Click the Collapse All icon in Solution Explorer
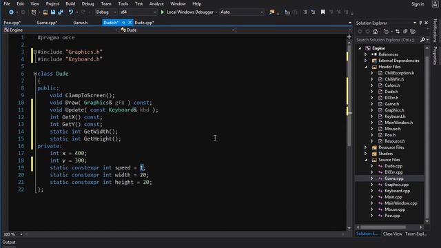The image size is (441, 248). [x=405, y=32]
